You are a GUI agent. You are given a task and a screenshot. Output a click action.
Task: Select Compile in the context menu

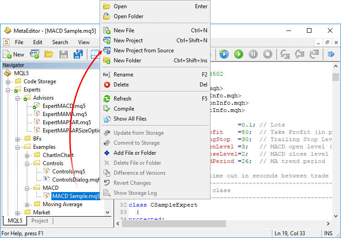click(x=124, y=109)
